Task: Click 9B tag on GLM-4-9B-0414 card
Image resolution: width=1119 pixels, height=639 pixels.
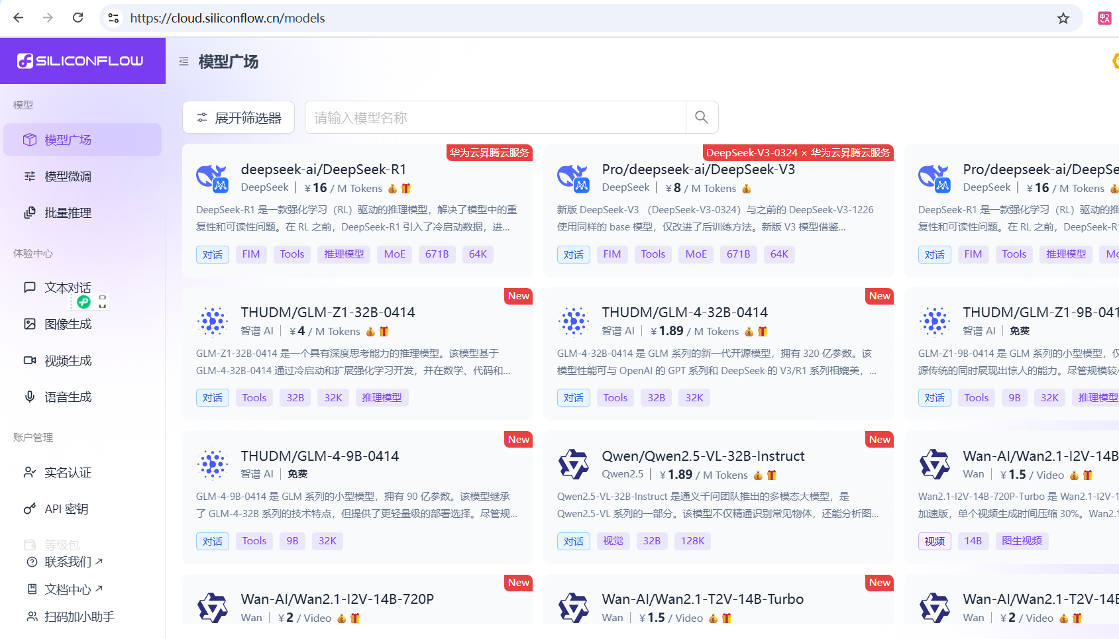Action: pyautogui.click(x=292, y=541)
